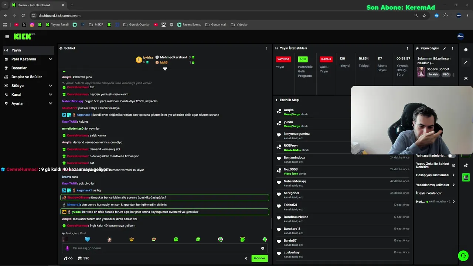Image resolution: width=473 pixels, height=266 pixels.
Task: Click the info icon in right sidebar
Action: (x=466, y=50)
